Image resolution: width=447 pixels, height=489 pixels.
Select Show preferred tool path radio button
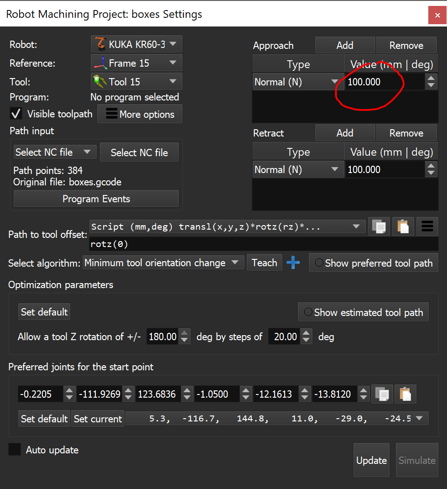[319, 263]
